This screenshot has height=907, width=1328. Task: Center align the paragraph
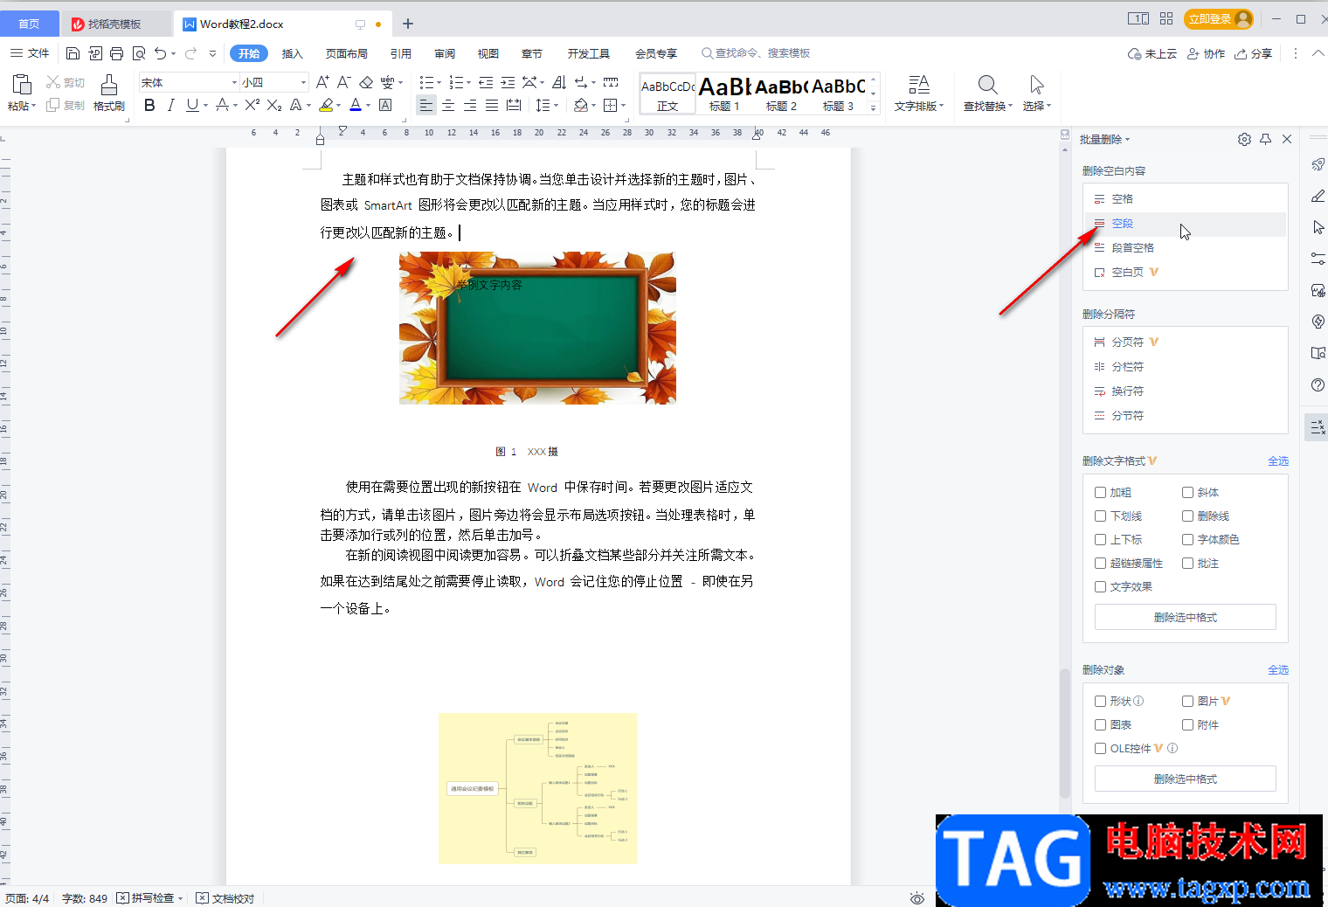point(448,105)
